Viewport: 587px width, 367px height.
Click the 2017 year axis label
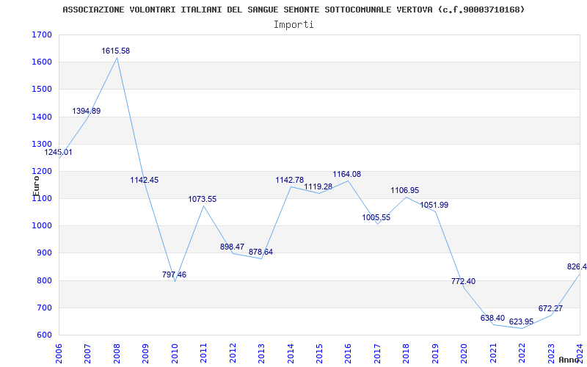[377, 354]
